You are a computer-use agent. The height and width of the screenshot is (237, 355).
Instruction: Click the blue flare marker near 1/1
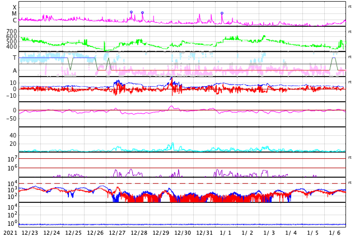click(222, 13)
